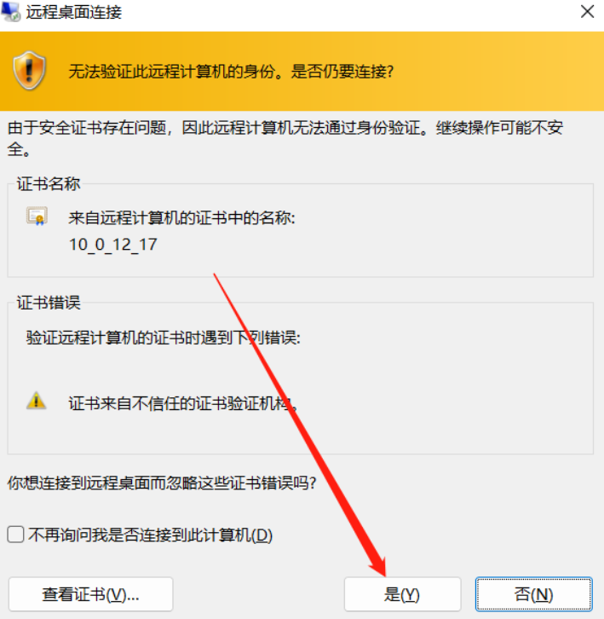Click the 无法验证此远程计算机的身份 banner heading
This screenshot has width=604, height=619.
tap(231, 72)
